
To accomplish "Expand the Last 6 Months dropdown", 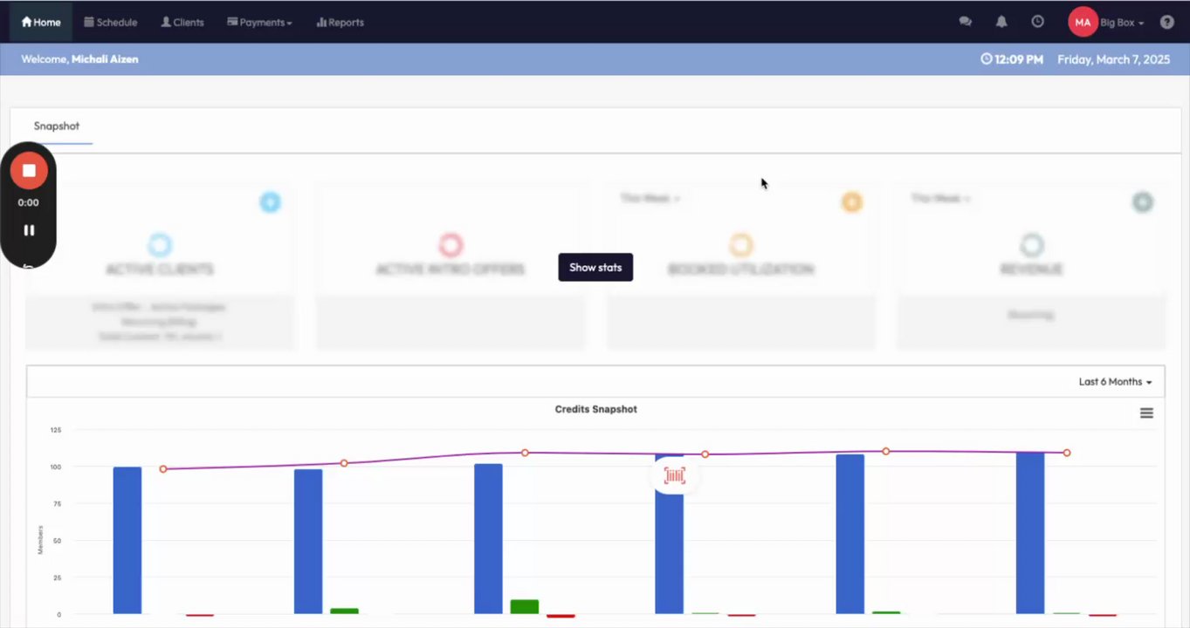I will 1115,382.
